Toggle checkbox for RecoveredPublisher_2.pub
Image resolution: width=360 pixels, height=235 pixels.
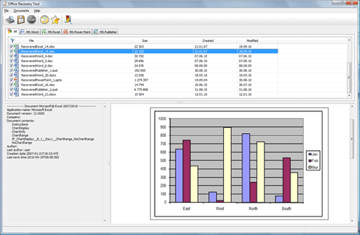point(12,89)
